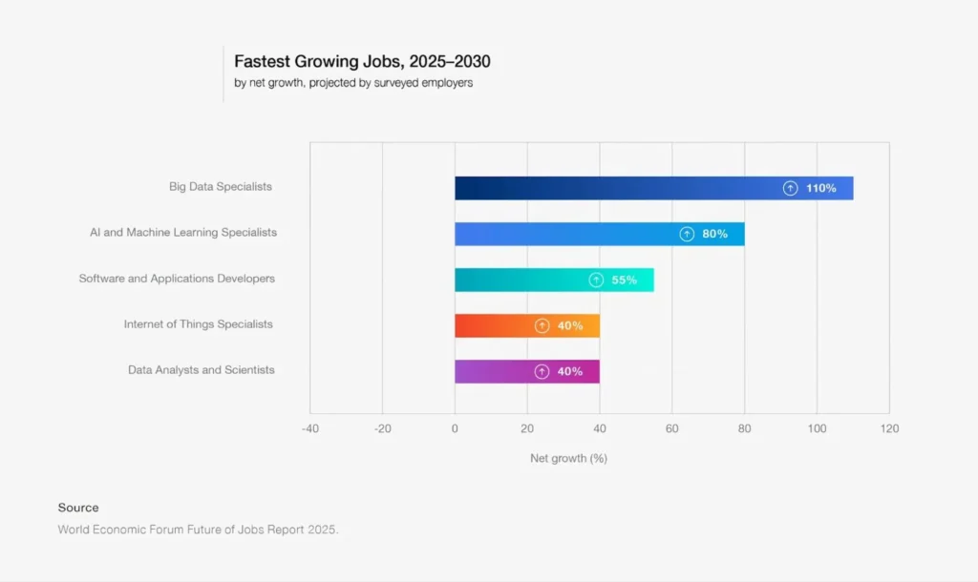The height and width of the screenshot is (582, 978).
Task: Click the -40 tick on the x-axis
Action: pos(309,429)
